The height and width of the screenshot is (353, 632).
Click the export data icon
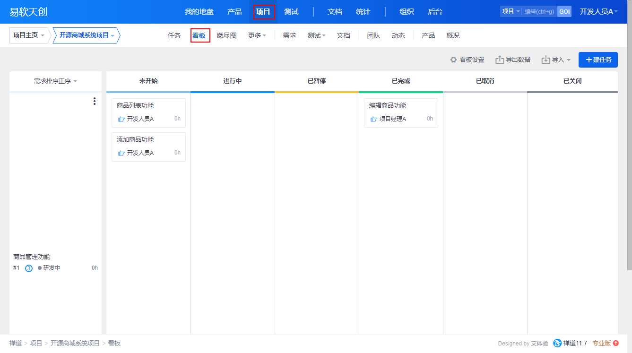point(500,60)
